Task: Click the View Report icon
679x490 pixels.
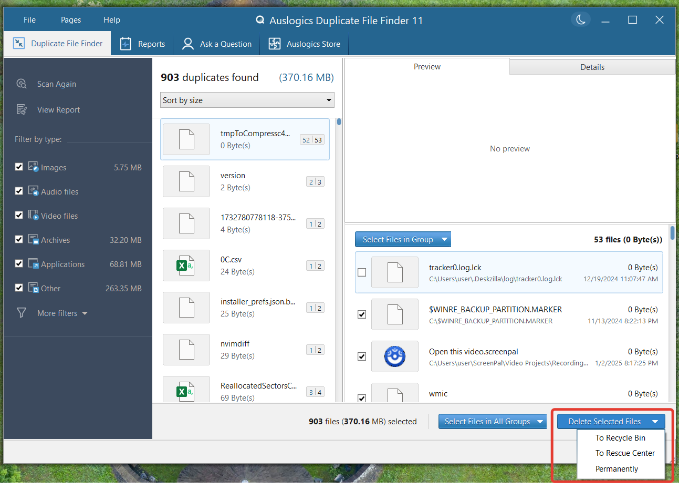Action: [22, 109]
